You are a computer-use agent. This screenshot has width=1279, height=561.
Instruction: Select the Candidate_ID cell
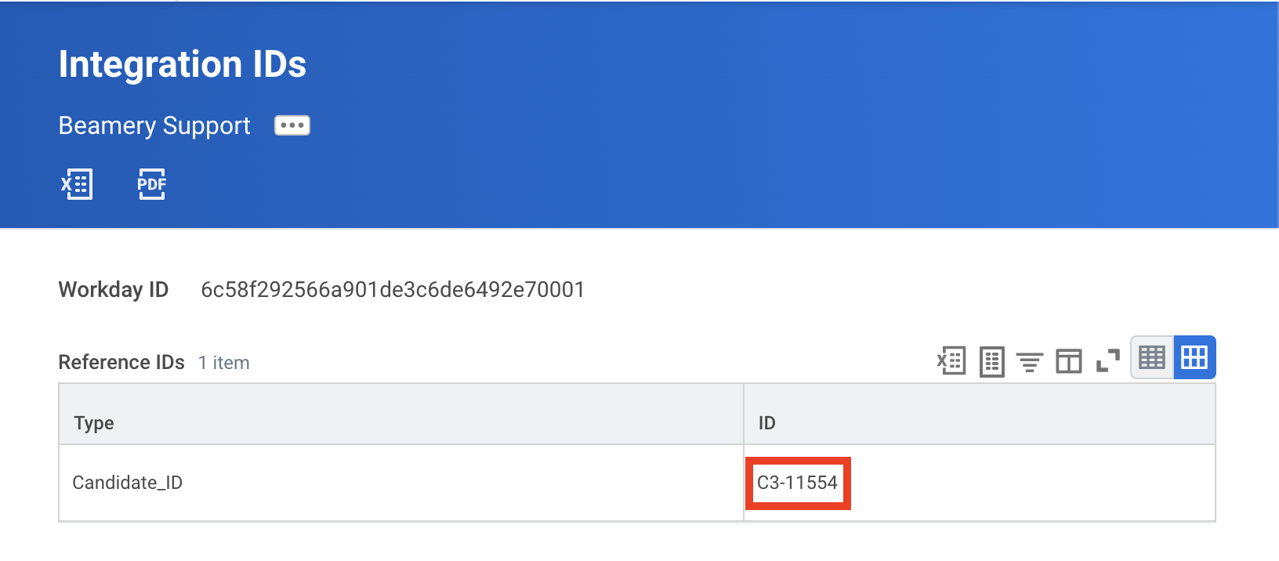tap(128, 483)
